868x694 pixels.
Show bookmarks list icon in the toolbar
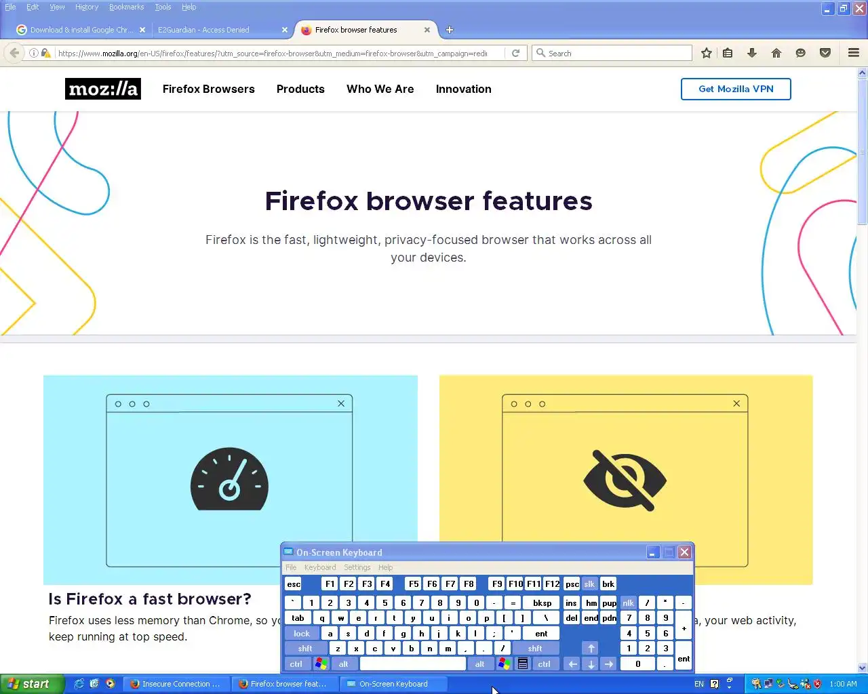pos(728,53)
